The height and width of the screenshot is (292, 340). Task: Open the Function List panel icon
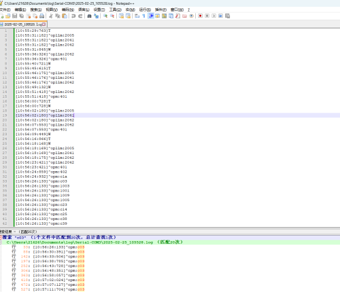pyautogui.click(x=177, y=16)
